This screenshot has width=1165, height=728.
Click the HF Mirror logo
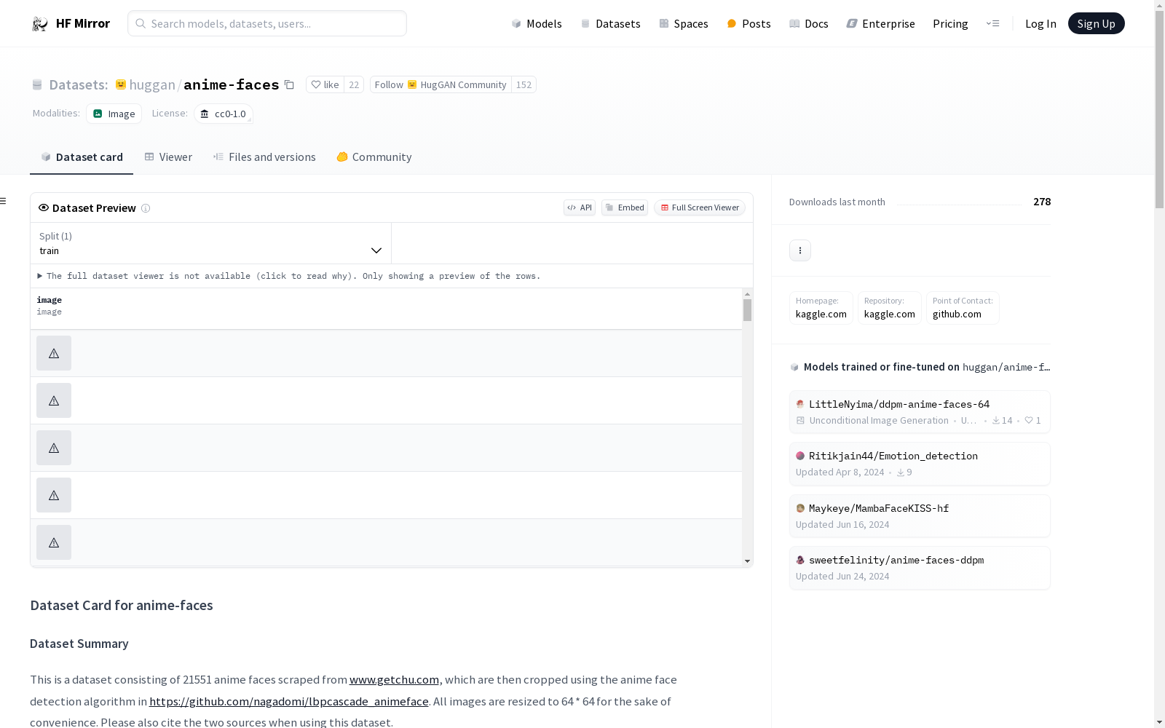click(71, 23)
